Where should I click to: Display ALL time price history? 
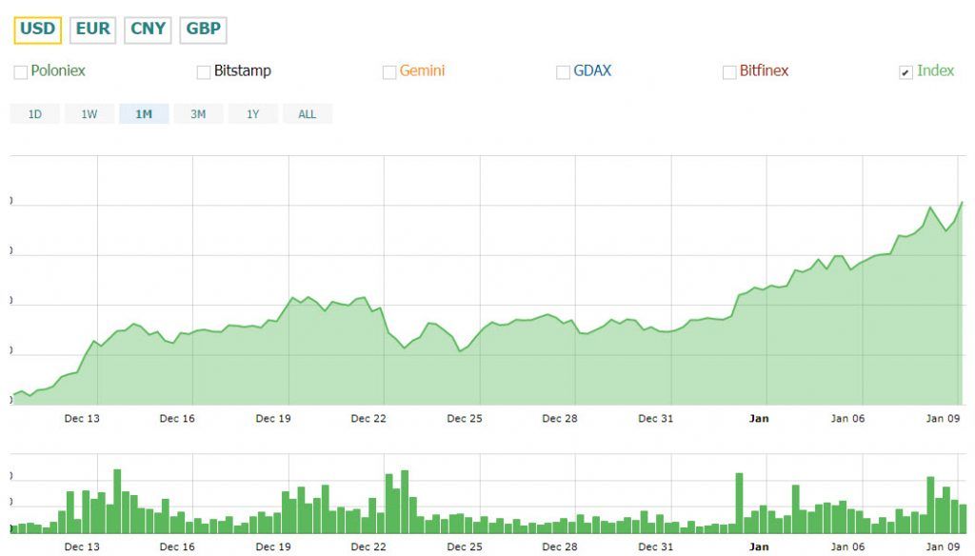(x=307, y=114)
